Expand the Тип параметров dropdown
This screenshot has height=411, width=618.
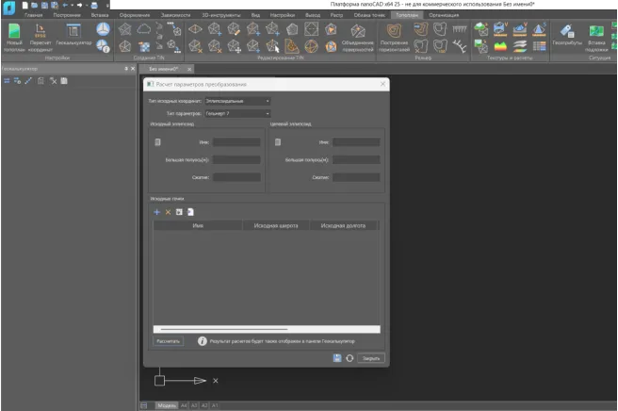click(x=268, y=113)
